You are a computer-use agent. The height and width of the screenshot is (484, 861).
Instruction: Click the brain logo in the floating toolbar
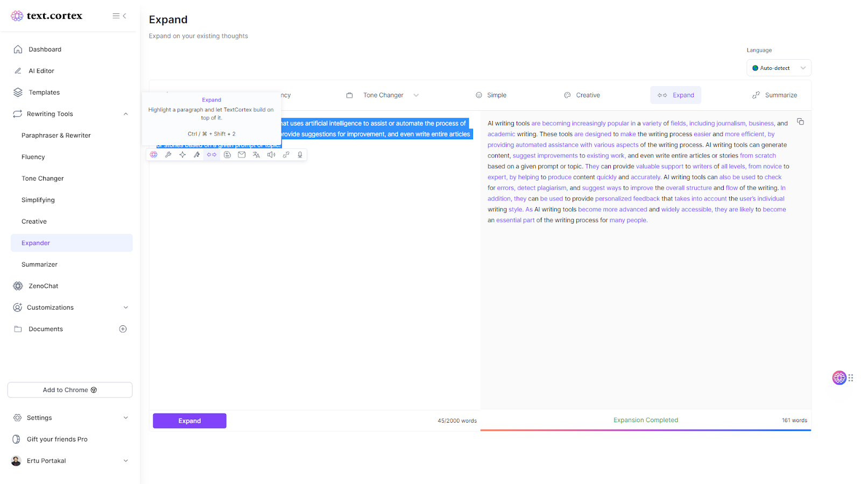(x=154, y=155)
